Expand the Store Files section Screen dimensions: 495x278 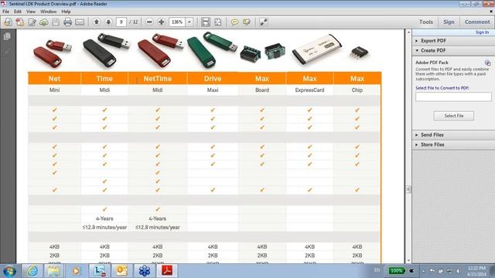453,144
